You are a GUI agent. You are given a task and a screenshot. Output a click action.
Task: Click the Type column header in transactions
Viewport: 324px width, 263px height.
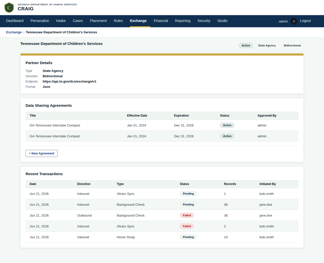[120, 184]
